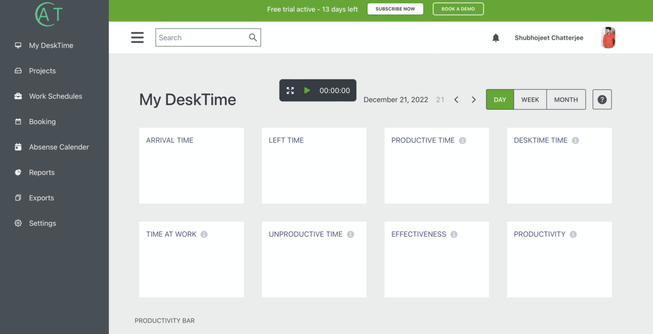Show info for Productivity
This screenshot has width=653, height=334.
tap(573, 234)
